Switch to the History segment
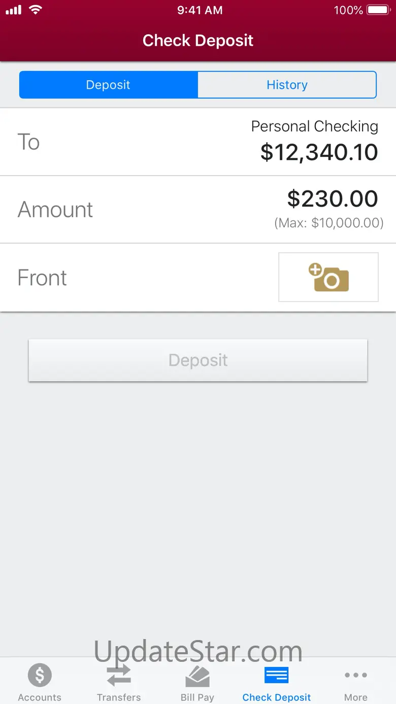This screenshot has height=704, width=396. (x=287, y=85)
